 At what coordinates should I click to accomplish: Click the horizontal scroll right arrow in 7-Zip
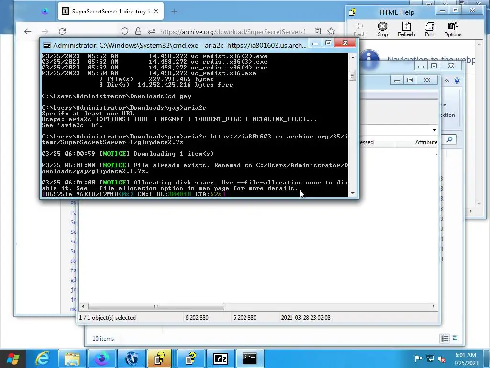(433, 306)
